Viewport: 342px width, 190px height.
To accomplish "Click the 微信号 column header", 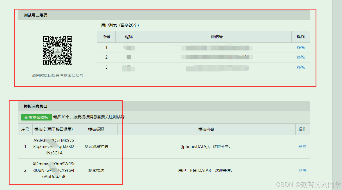I will click(x=217, y=37).
